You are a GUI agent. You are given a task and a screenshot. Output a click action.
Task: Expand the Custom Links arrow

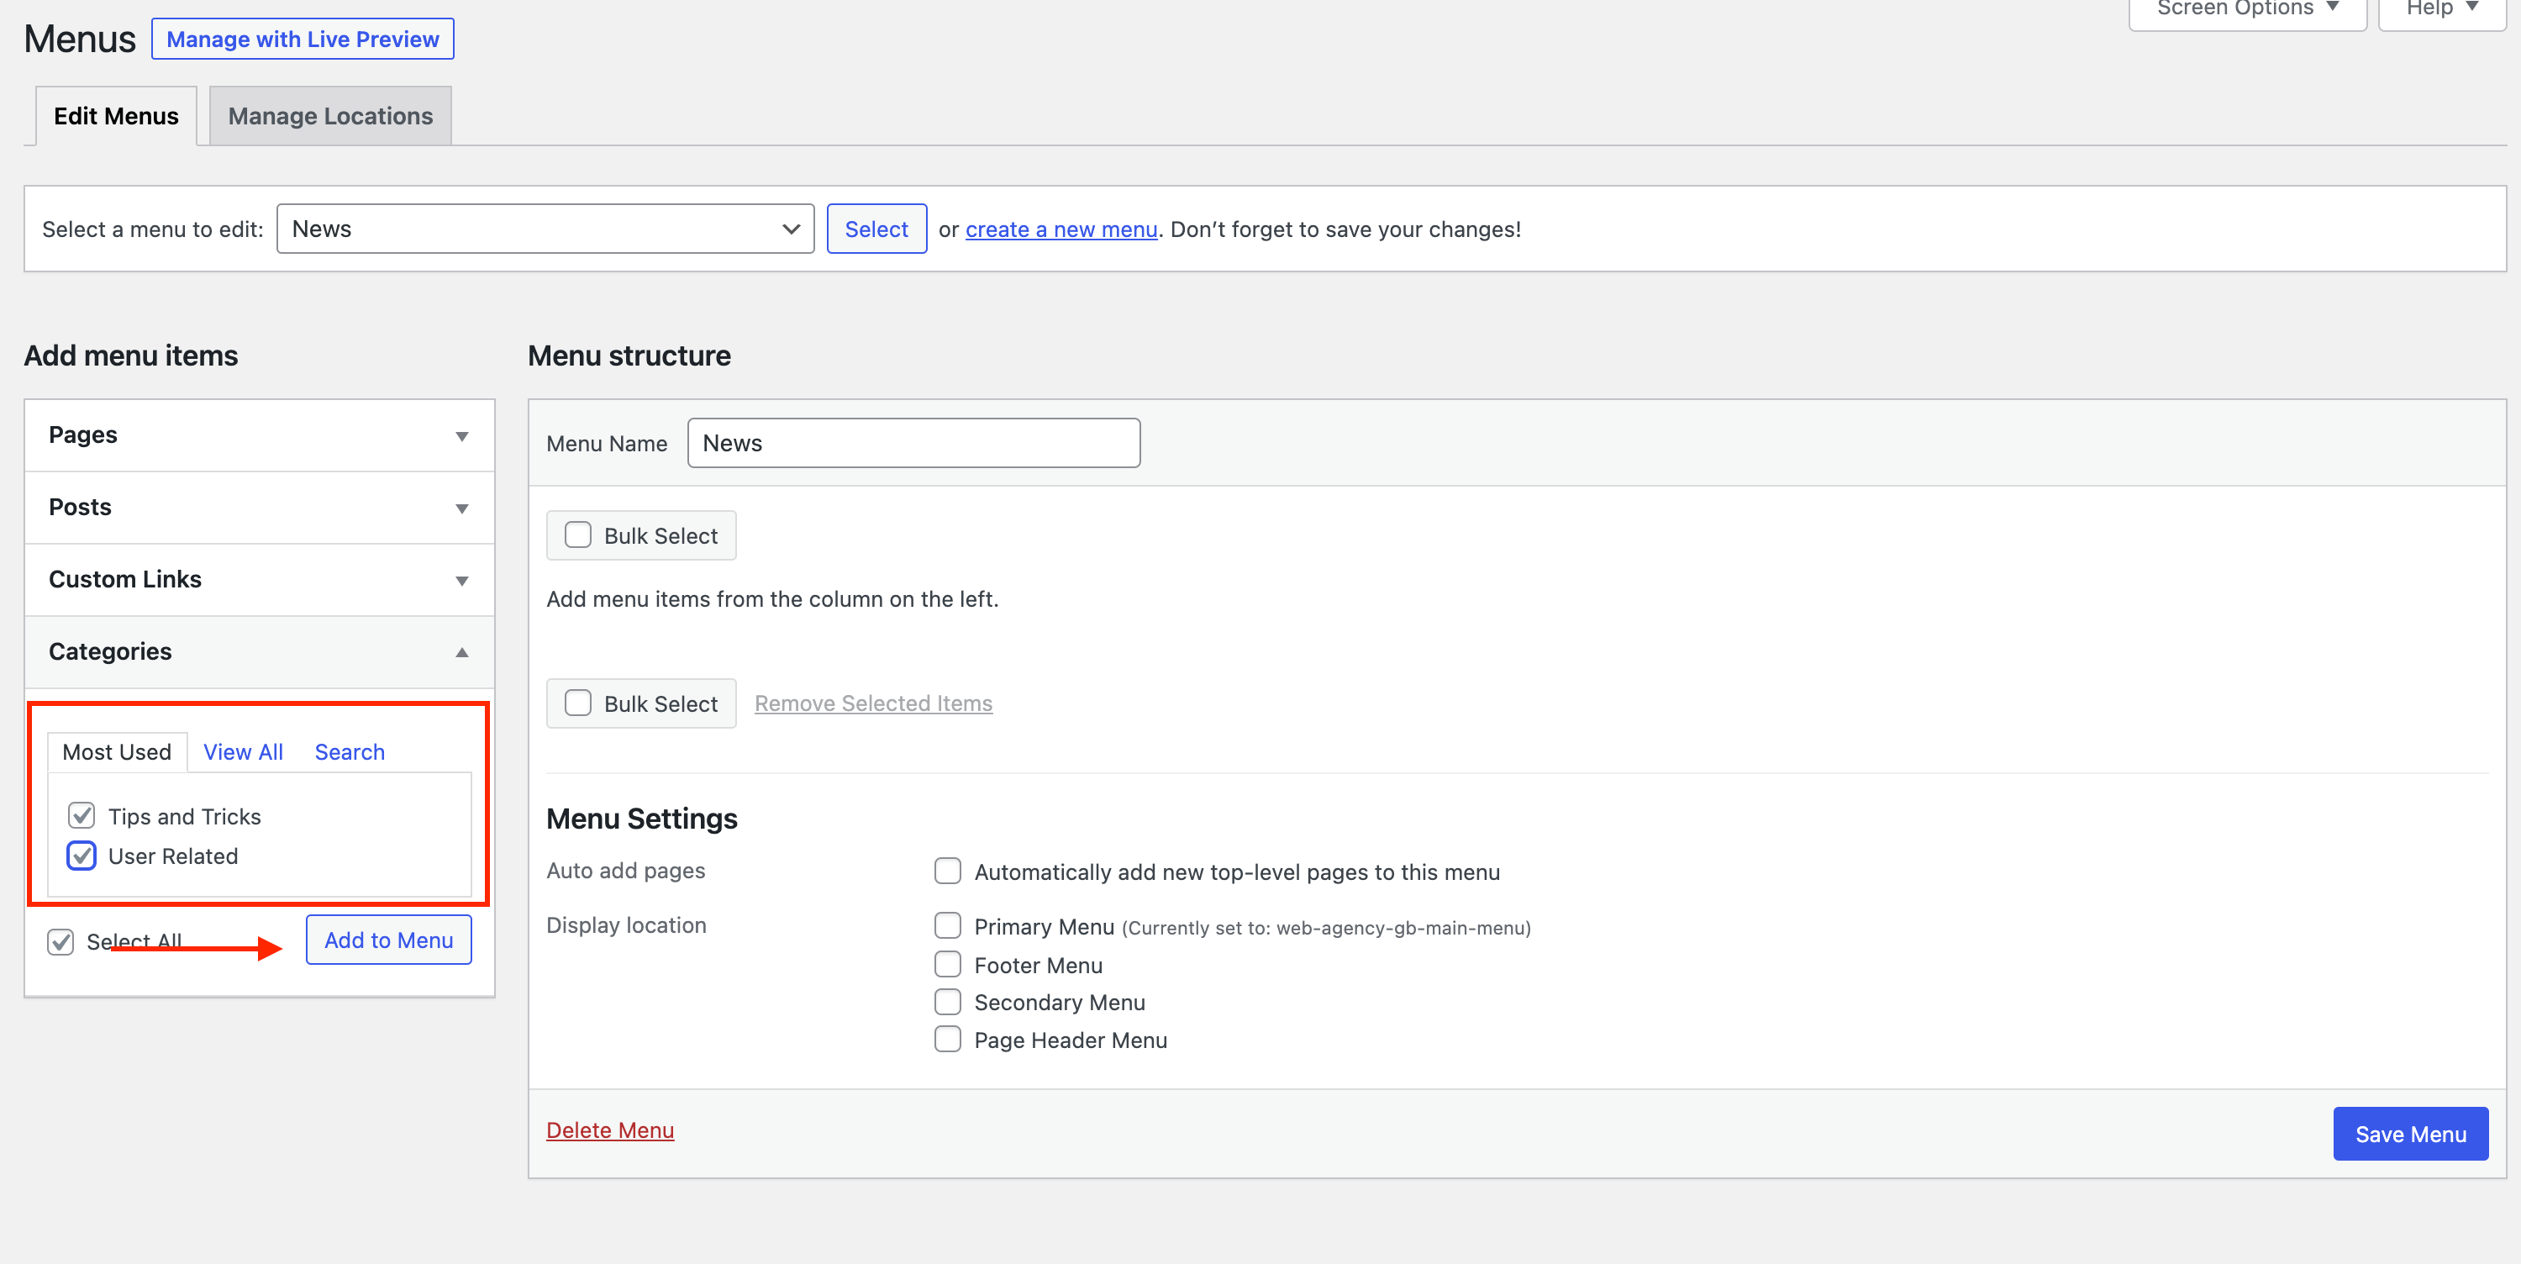[x=462, y=581]
